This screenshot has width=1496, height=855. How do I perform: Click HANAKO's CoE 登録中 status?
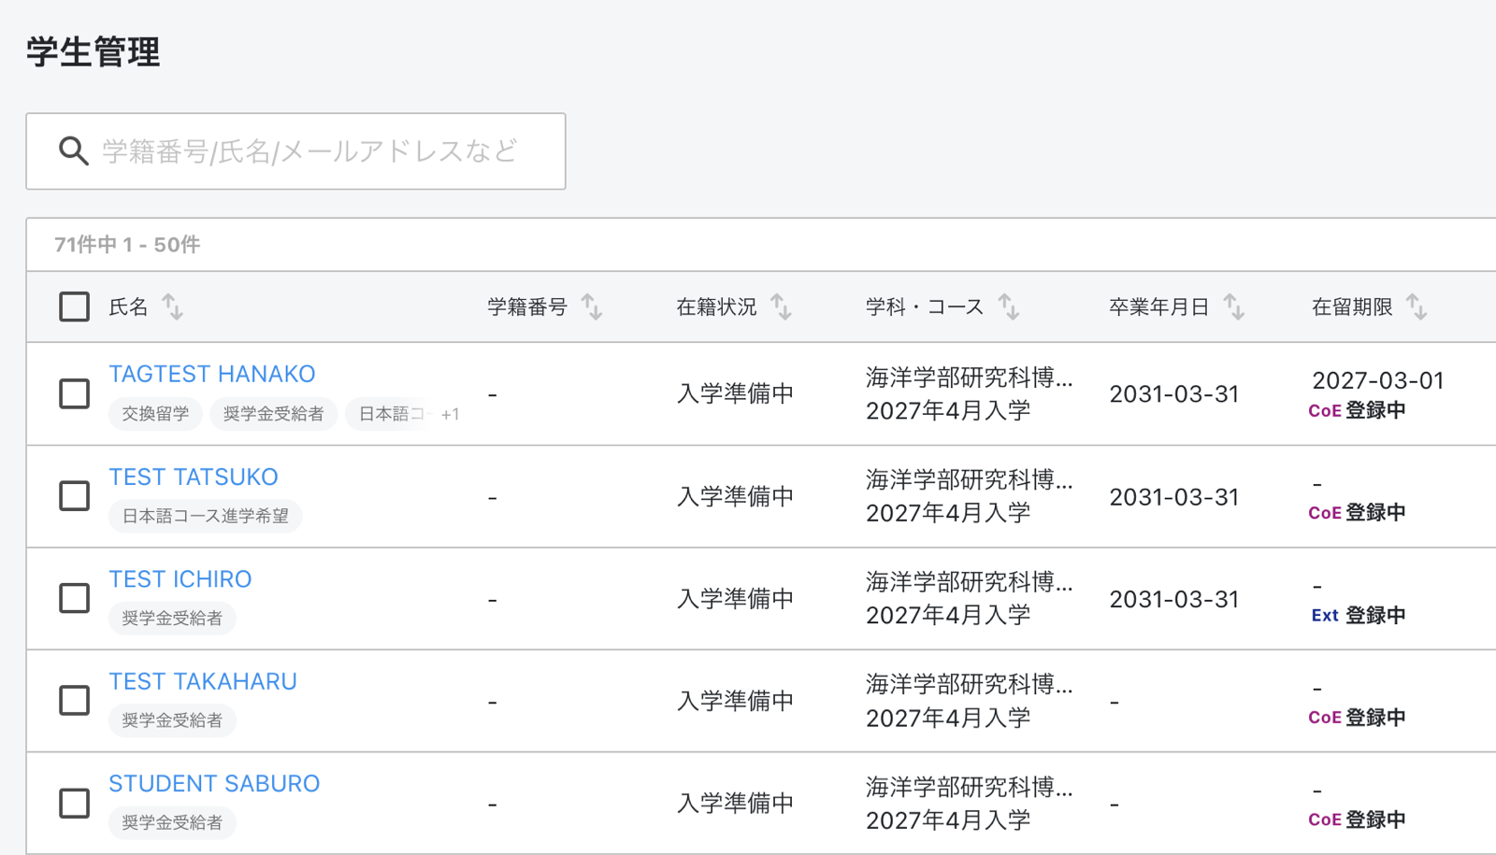tap(1357, 410)
